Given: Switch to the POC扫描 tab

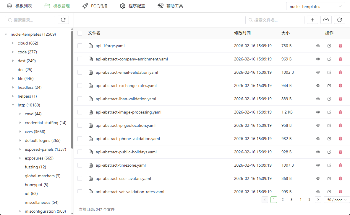Looking at the screenshot, I should (x=95, y=6).
